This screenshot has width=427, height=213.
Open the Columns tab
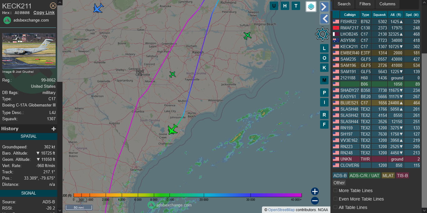click(387, 4)
